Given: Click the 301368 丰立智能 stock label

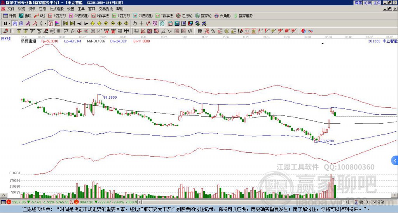Looking at the screenshot, I should click(x=382, y=41).
